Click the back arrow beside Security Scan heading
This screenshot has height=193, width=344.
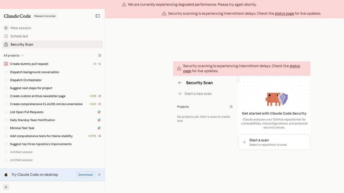point(180,83)
